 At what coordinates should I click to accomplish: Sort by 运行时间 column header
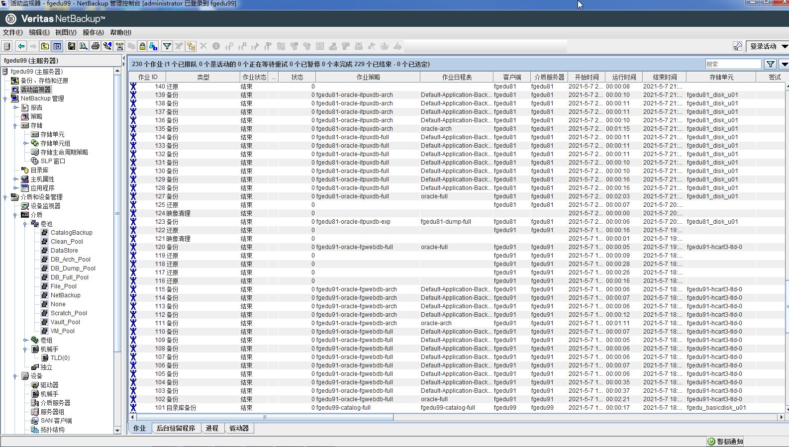pyautogui.click(x=624, y=77)
